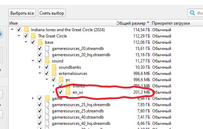
Task: Toggle the 'externalsources' folder checkbox
Action: click(47, 73)
